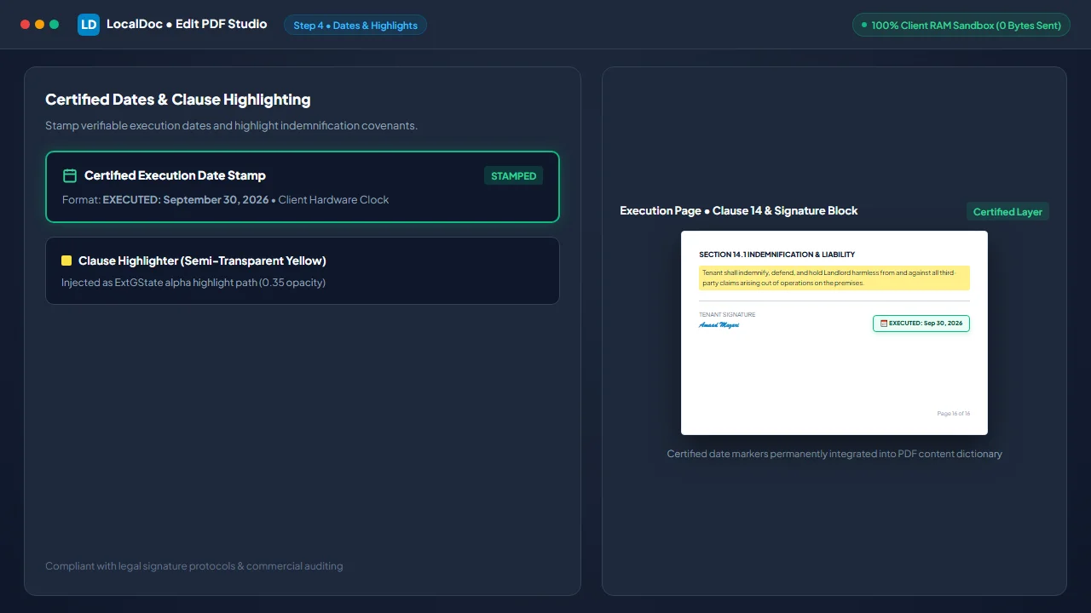Select the Certified Execution Date Stamp card
This screenshot has height=613, width=1091.
(303, 186)
